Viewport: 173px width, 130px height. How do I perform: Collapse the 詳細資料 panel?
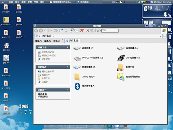coord(68,90)
